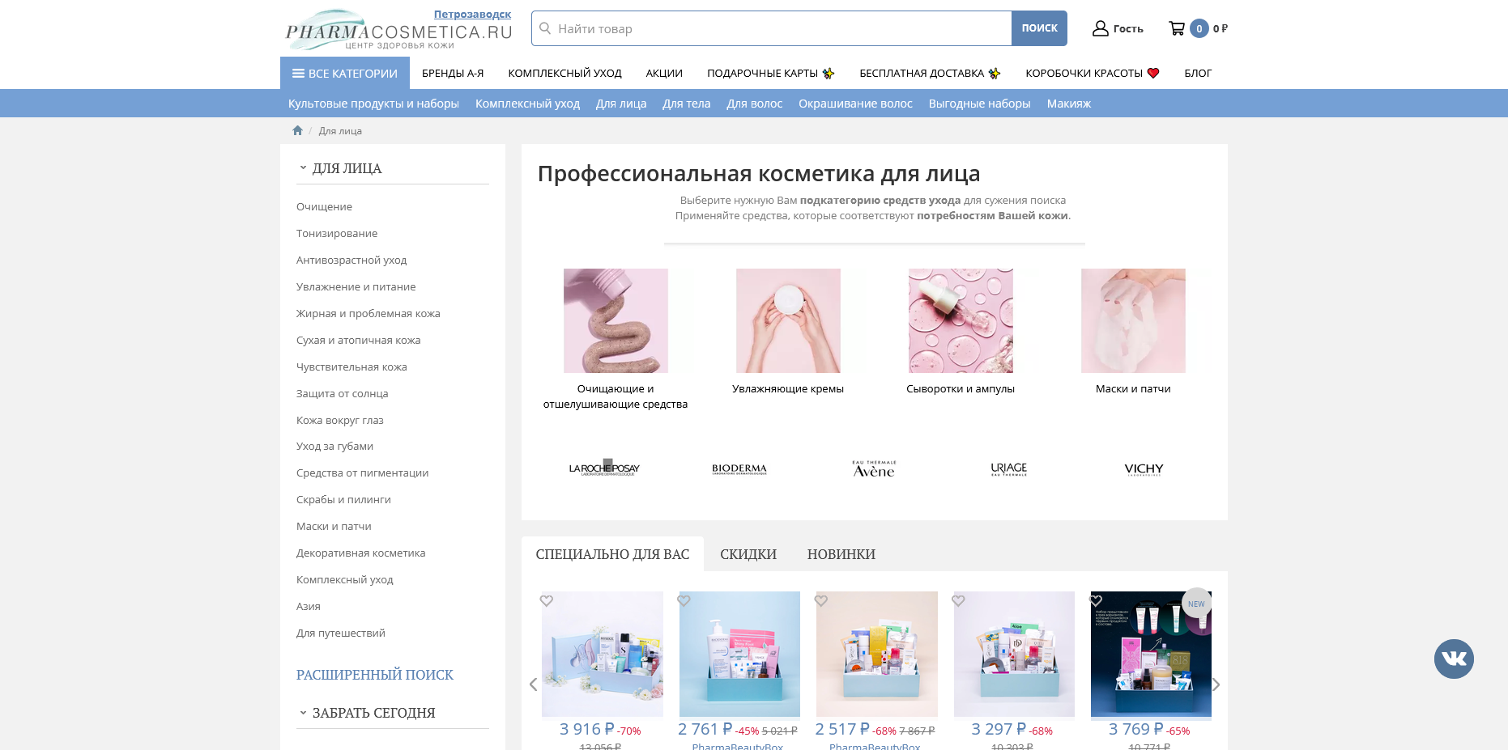Open Окрашивание волос in blue bar
Viewport: 1508px width, 750px height.
tap(855, 104)
